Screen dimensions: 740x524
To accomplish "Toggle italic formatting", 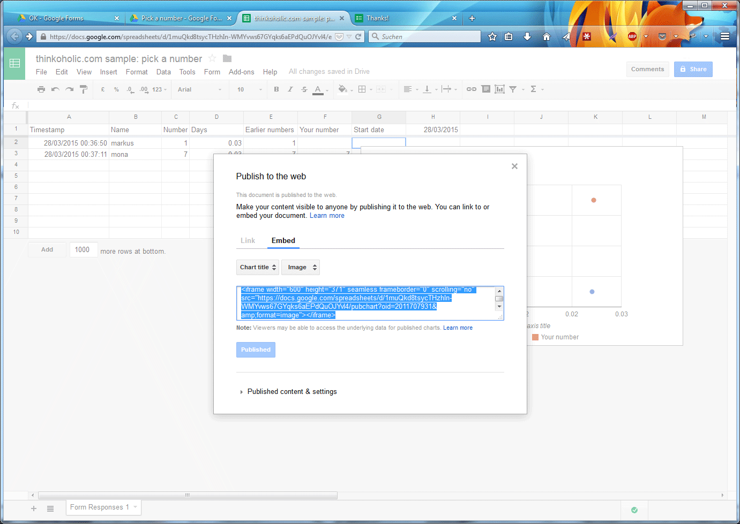I will point(290,89).
